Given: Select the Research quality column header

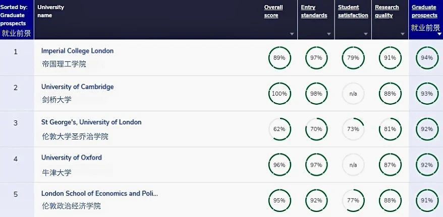Looking at the screenshot, I should click(387, 11).
